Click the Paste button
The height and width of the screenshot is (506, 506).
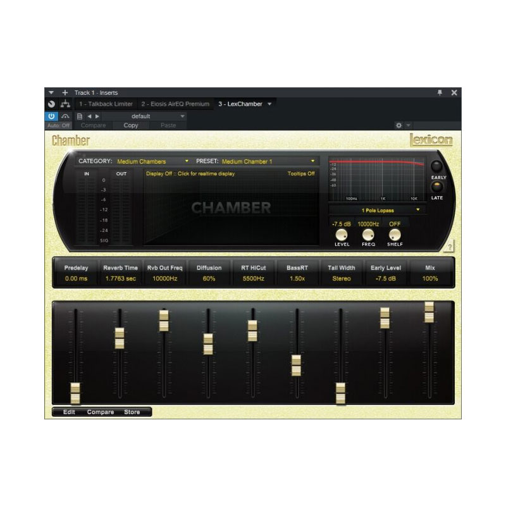pyautogui.click(x=168, y=125)
